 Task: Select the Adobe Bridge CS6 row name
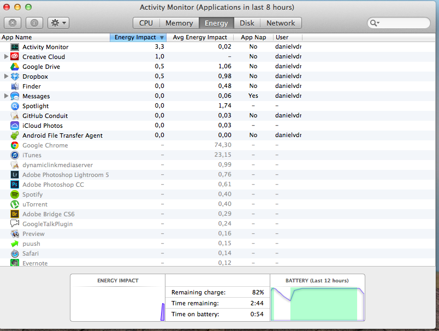(x=49, y=214)
